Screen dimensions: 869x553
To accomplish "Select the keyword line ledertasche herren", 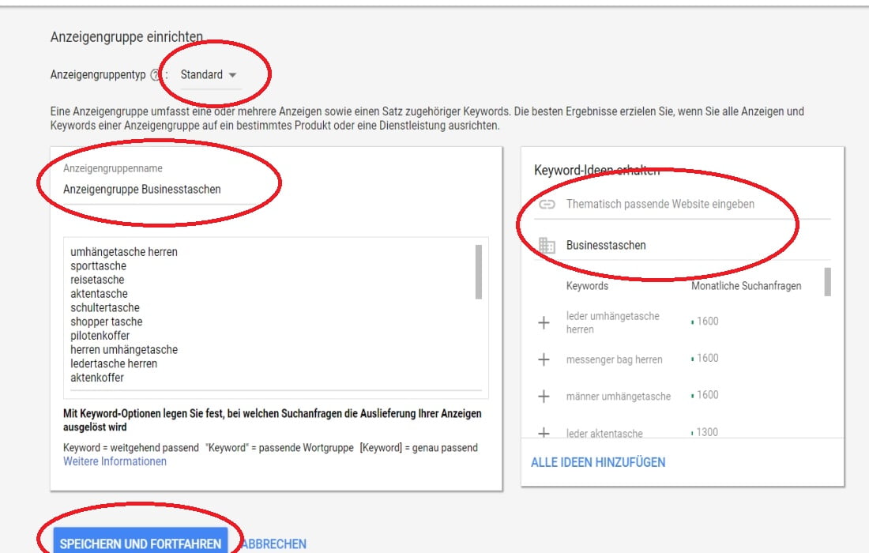I will (x=114, y=363).
